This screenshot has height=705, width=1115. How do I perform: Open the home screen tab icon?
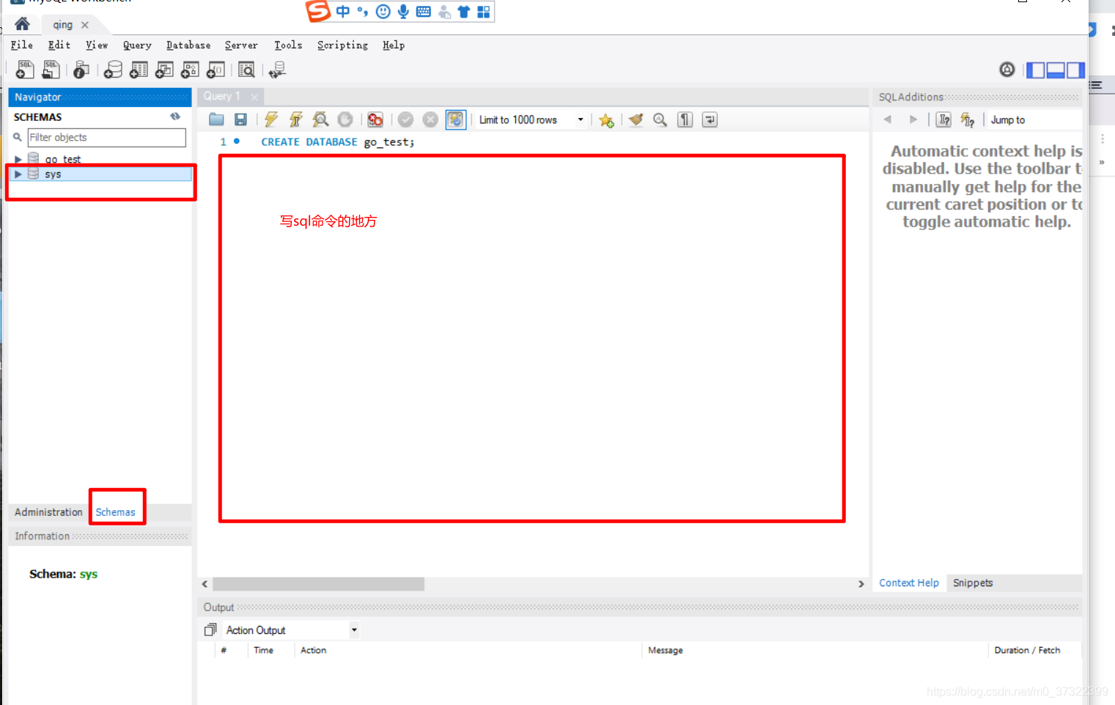point(22,23)
